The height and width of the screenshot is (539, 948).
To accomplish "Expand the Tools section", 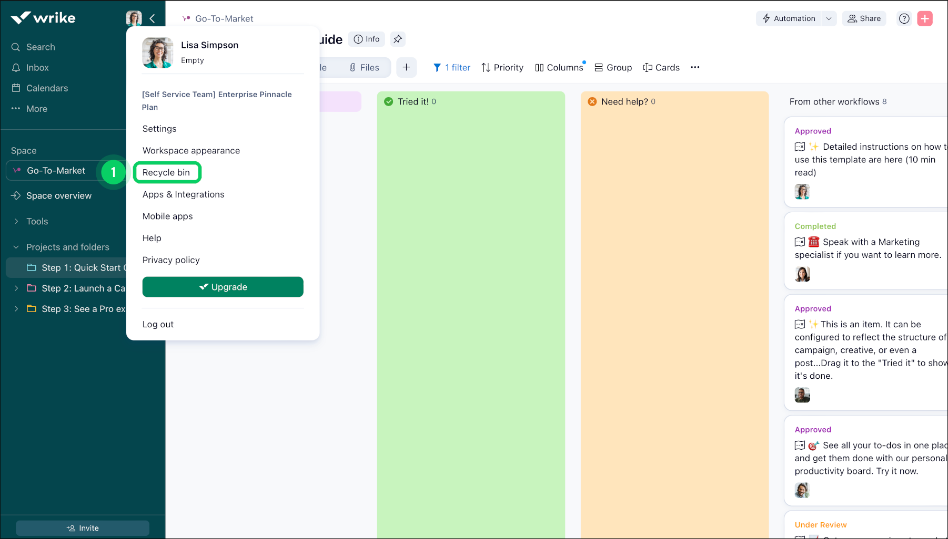I will [16, 221].
